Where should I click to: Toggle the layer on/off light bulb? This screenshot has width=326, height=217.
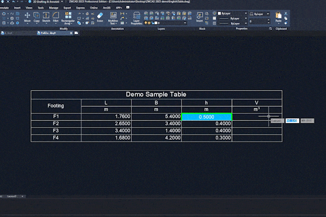coord(146,23)
